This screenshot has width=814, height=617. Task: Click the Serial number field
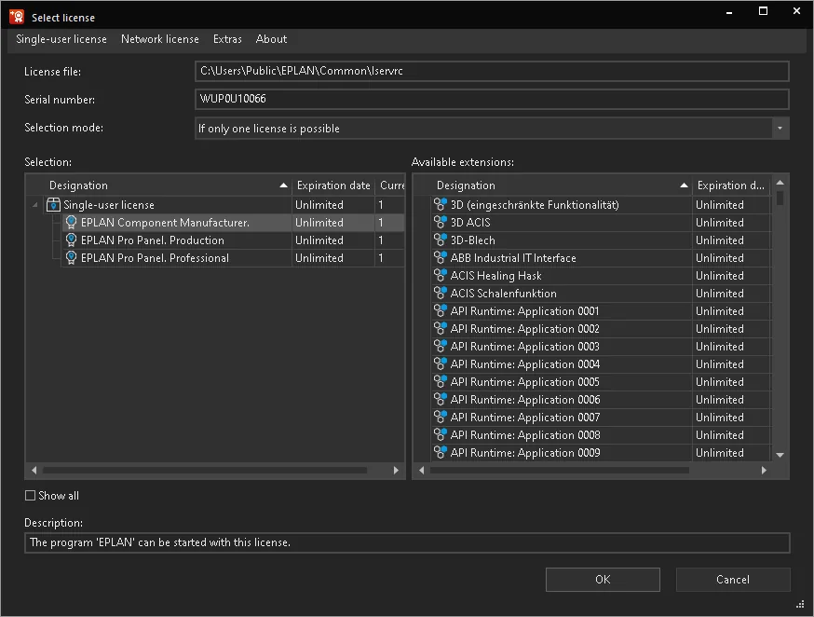point(492,99)
